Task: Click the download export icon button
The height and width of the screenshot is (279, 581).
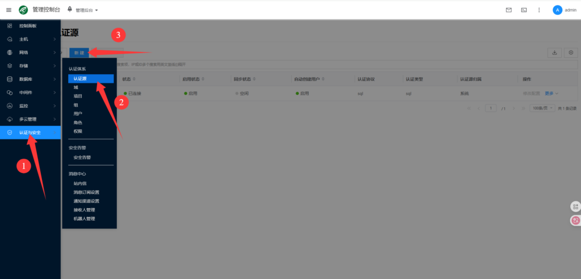Action: (554, 53)
